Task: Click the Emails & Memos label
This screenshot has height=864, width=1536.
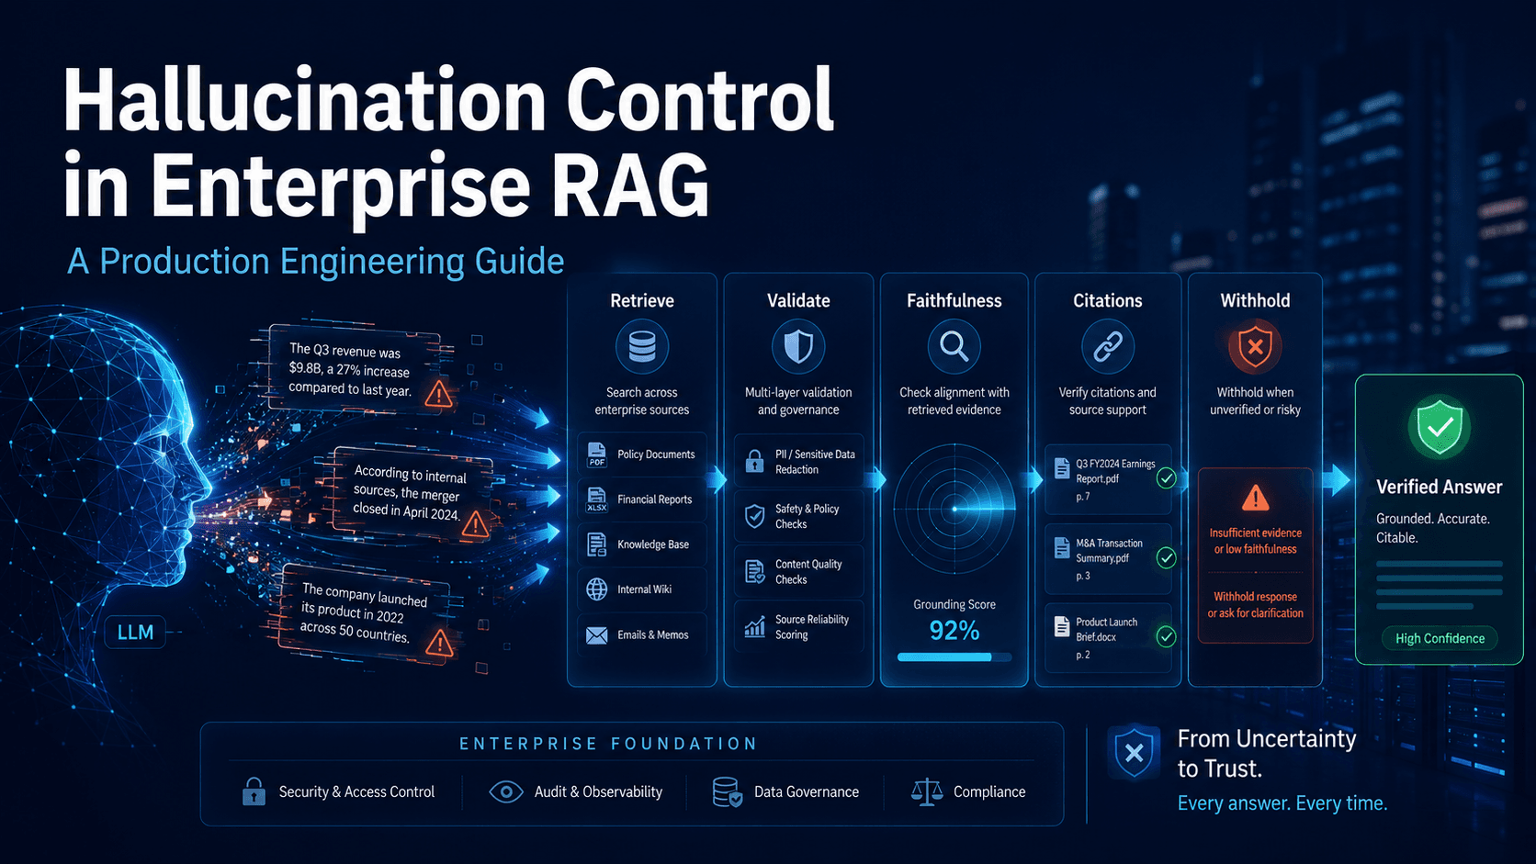Action: pyautogui.click(x=652, y=634)
